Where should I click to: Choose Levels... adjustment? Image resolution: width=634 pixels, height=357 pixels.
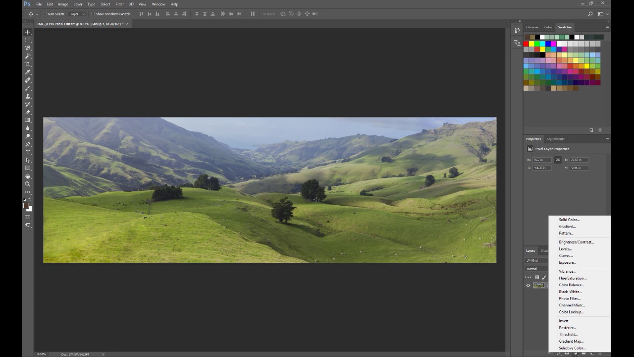point(565,249)
